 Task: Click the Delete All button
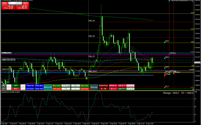[48, 87]
